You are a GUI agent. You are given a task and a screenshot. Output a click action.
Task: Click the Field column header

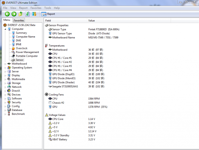[x=65, y=20]
